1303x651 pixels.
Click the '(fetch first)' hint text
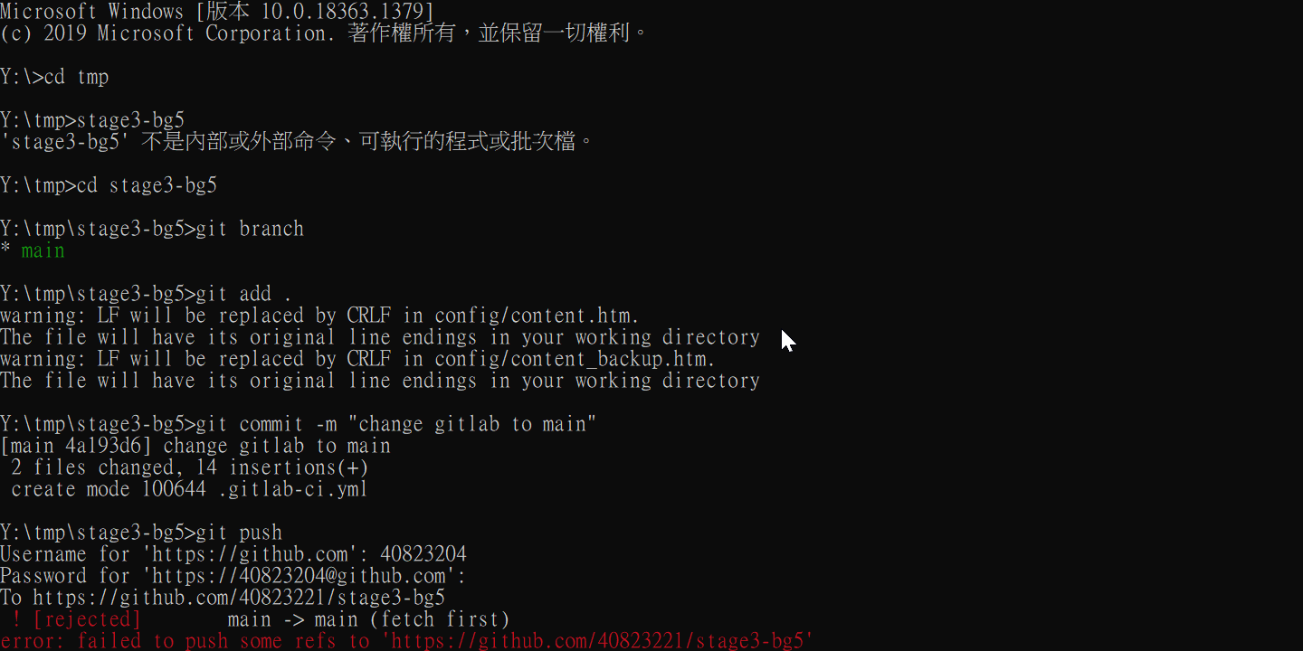click(x=440, y=619)
